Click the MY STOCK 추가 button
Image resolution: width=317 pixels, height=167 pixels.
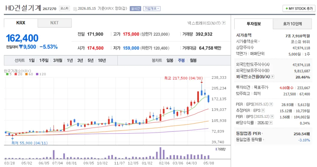(299, 9)
